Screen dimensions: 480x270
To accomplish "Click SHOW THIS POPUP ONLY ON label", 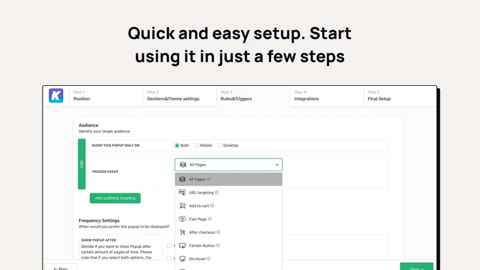I will point(116,145).
